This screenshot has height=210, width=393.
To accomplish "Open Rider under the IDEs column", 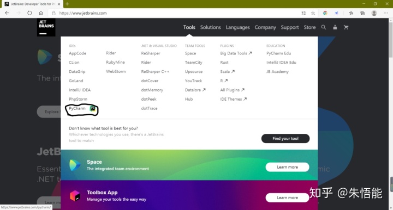I will click(x=111, y=53).
